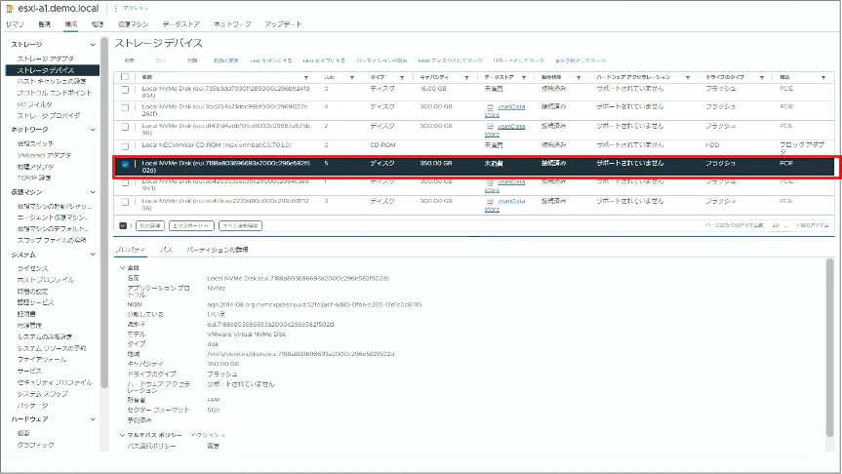842x474 pixels.
Task: Filter the ハードウェア アクセラレーション column
Action: tap(687, 78)
